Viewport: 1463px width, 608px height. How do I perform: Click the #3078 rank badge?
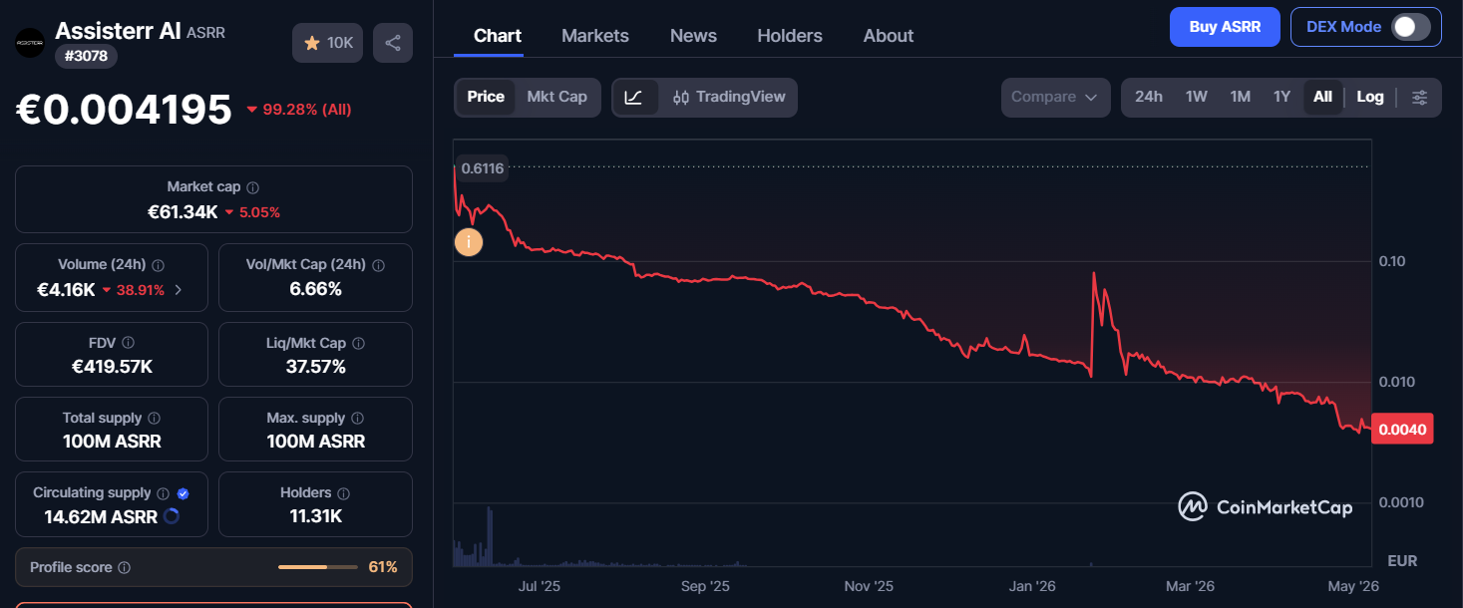pyautogui.click(x=86, y=57)
